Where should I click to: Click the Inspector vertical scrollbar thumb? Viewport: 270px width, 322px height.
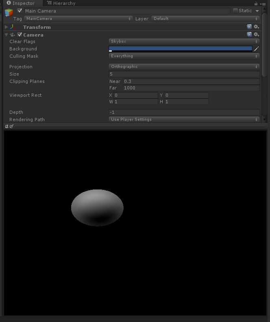click(264, 44)
